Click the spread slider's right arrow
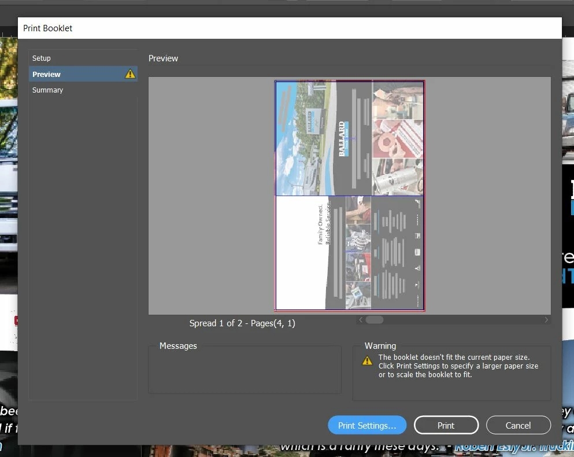 (x=546, y=319)
